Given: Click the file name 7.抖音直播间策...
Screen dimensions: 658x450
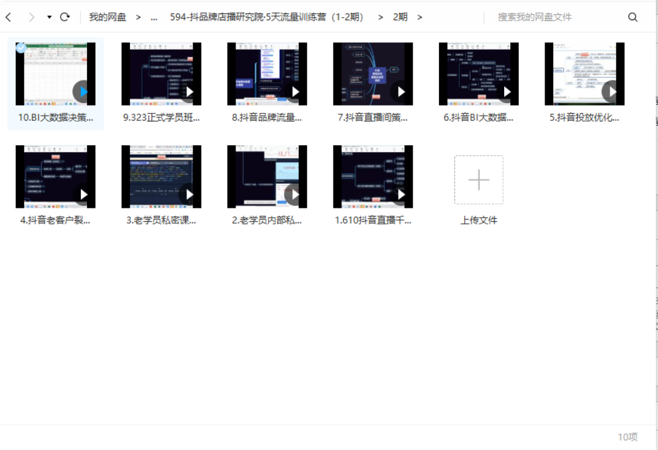Looking at the screenshot, I should (x=373, y=118).
